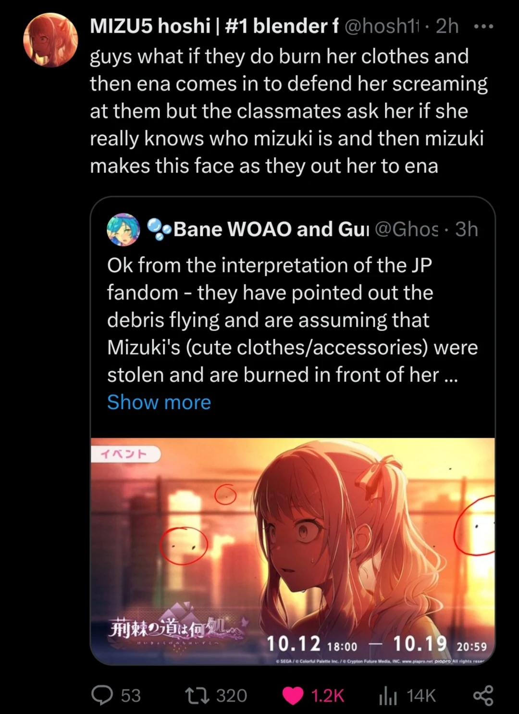Viewport: 519px width, 714px height.
Task: Open MIZU5 hoshi's profile avatar
Action: [x=50, y=40]
